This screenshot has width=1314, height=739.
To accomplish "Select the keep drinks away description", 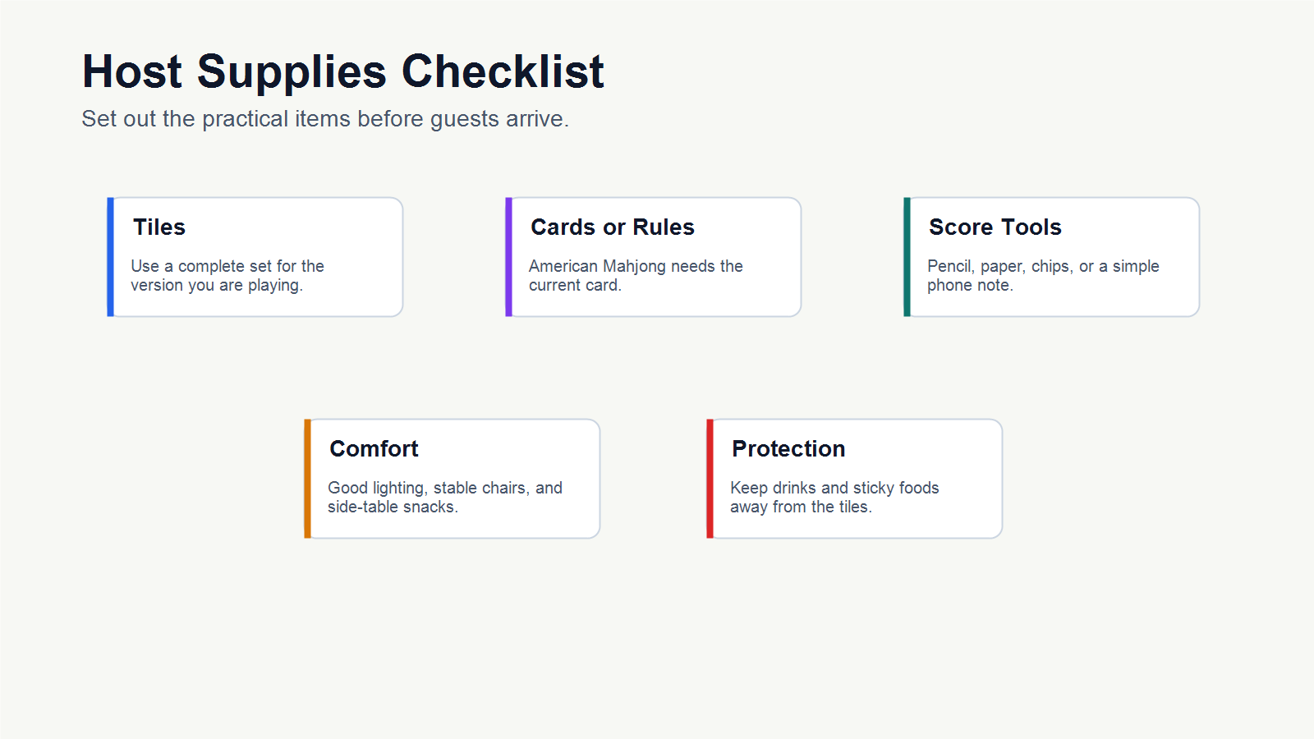I will [x=834, y=498].
